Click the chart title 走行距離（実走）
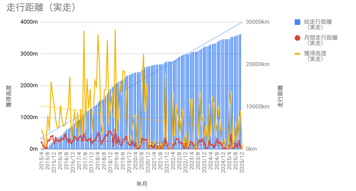 point(41,7)
